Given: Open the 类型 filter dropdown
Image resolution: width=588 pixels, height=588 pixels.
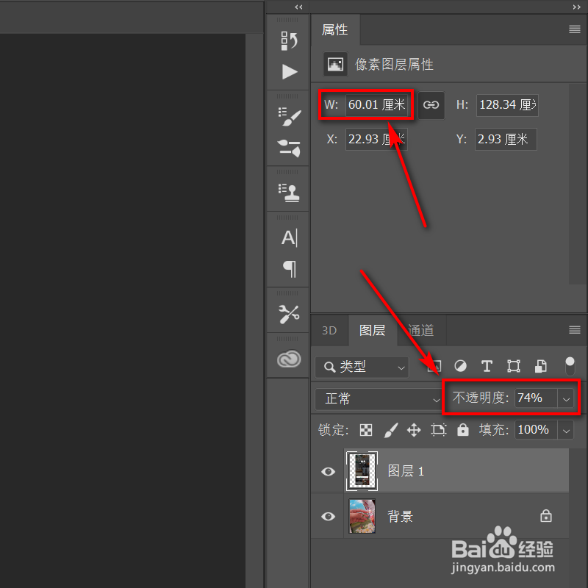Looking at the screenshot, I should pos(362,366).
